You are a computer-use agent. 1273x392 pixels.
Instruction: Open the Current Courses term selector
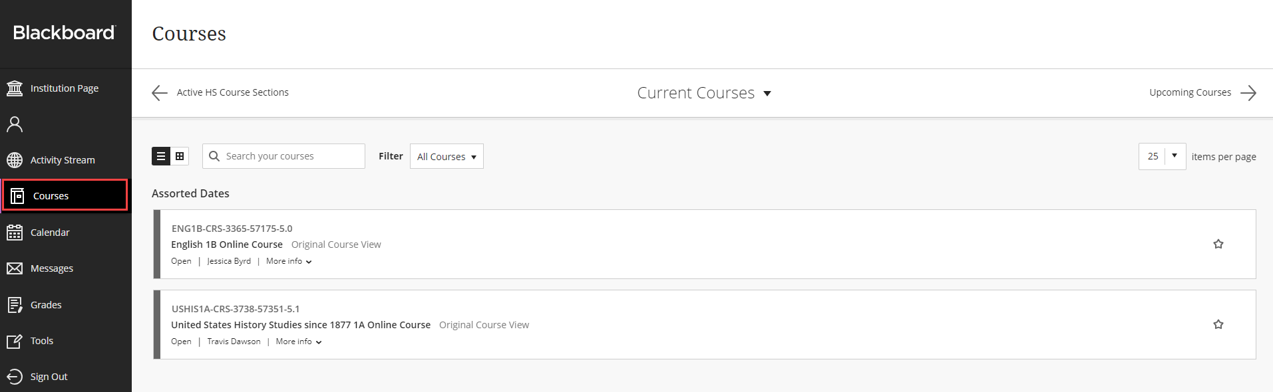(703, 92)
